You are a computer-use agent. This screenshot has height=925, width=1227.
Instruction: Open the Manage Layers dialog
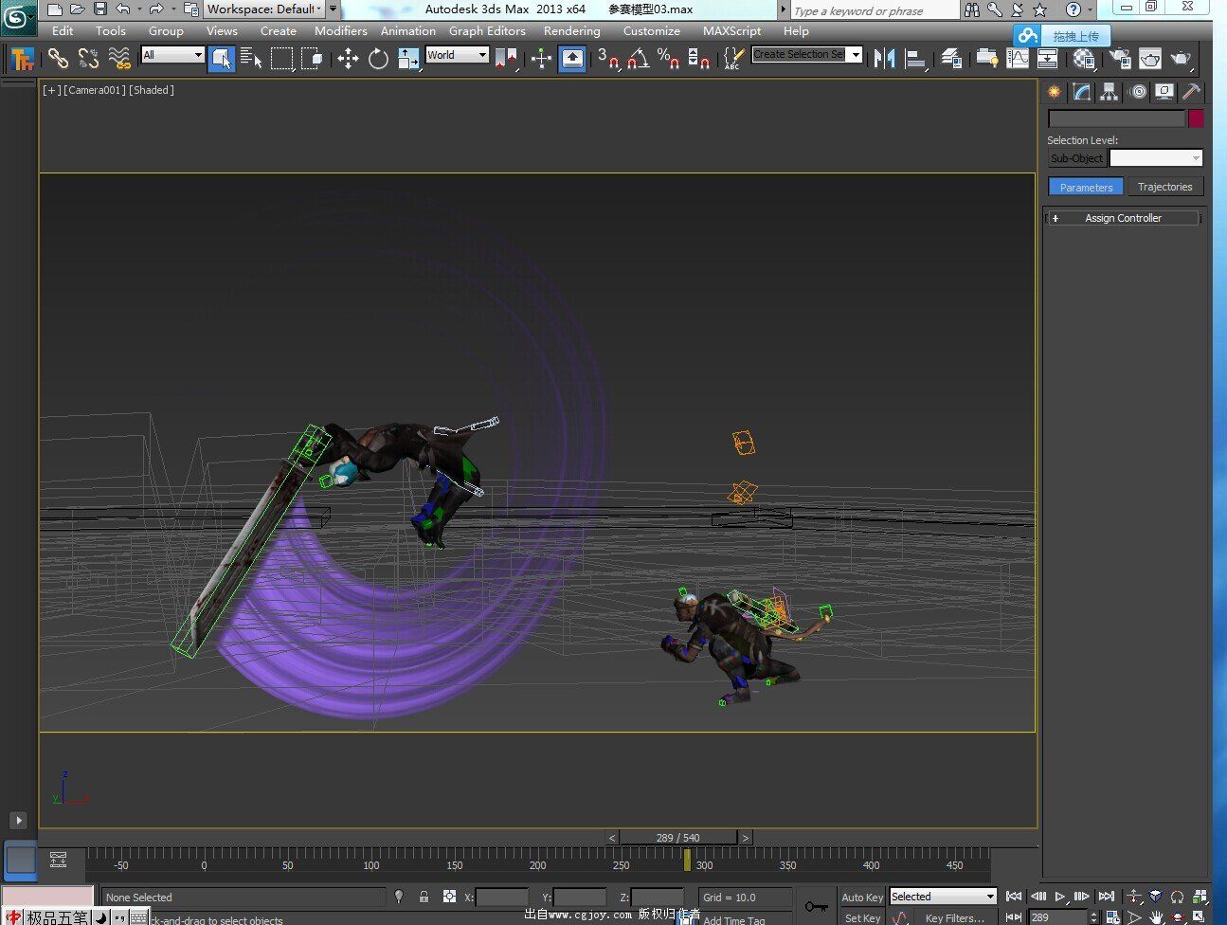[x=951, y=59]
